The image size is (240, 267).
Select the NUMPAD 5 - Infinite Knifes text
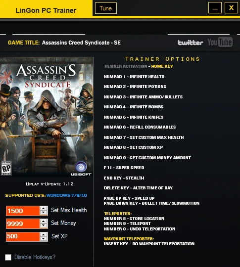click(134, 117)
